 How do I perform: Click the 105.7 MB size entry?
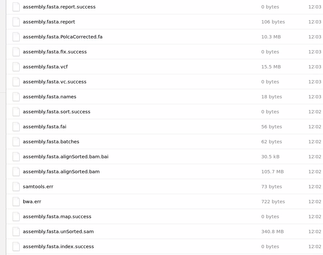pos(272,172)
